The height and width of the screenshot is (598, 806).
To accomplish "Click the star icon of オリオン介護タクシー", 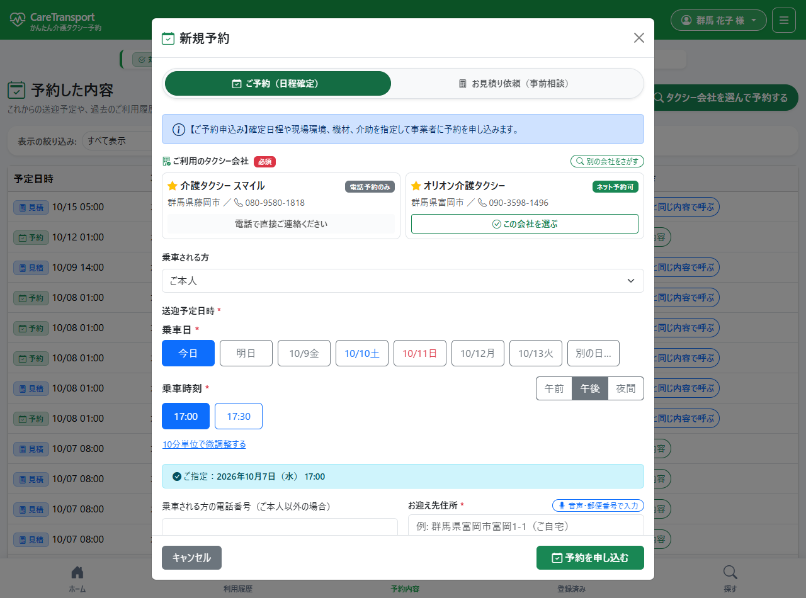I will (416, 186).
